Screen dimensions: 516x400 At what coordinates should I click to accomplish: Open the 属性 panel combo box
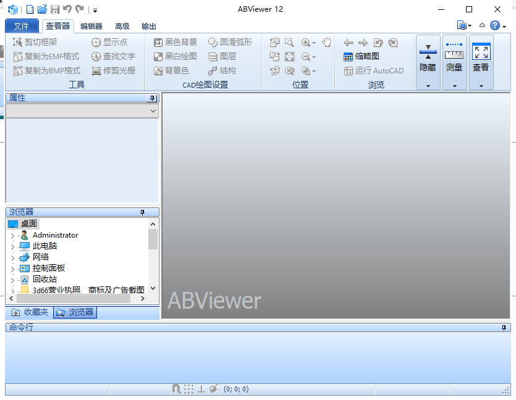coord(82,111)
